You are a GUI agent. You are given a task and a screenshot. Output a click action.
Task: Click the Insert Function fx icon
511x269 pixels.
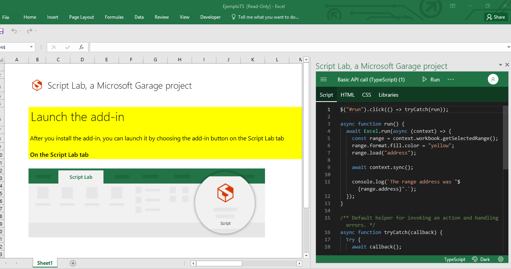(81, 47)
